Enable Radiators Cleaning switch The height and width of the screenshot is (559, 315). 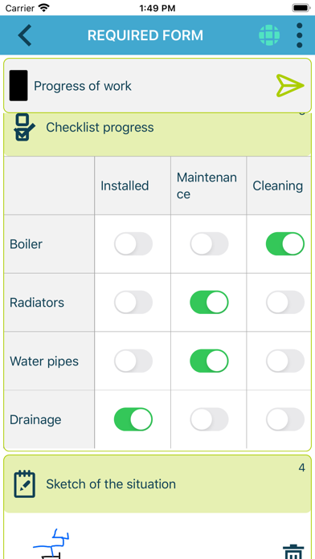[x=285, y=302]
